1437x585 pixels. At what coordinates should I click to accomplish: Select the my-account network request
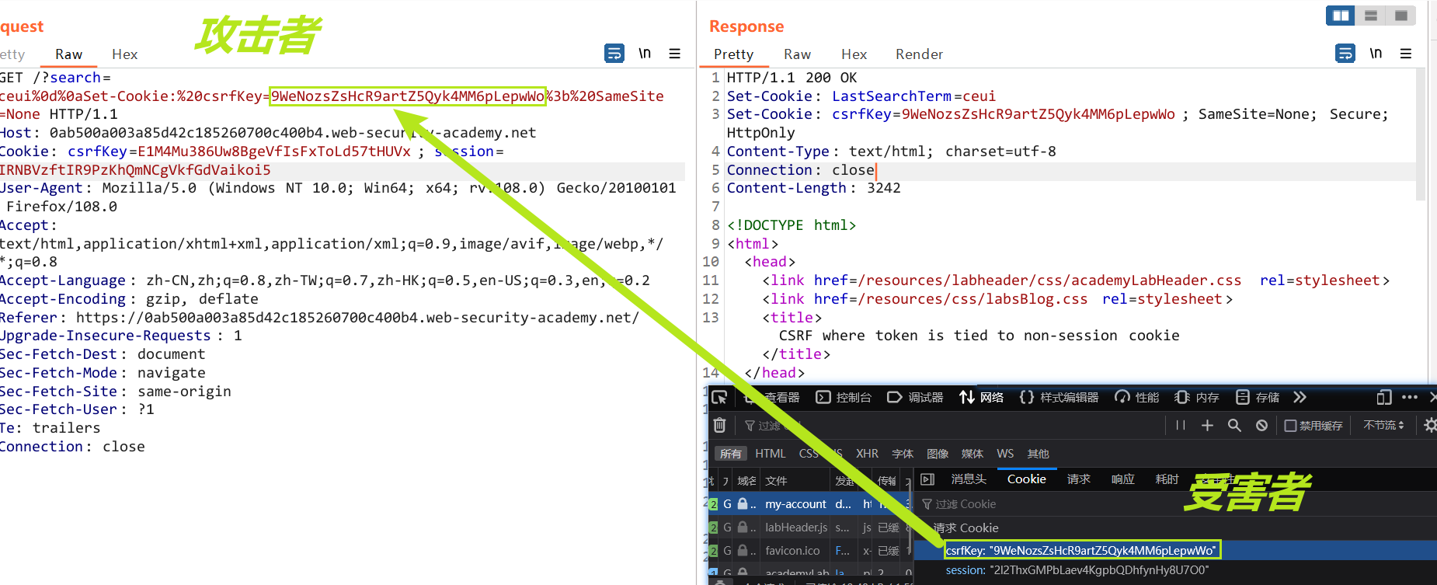795,504
